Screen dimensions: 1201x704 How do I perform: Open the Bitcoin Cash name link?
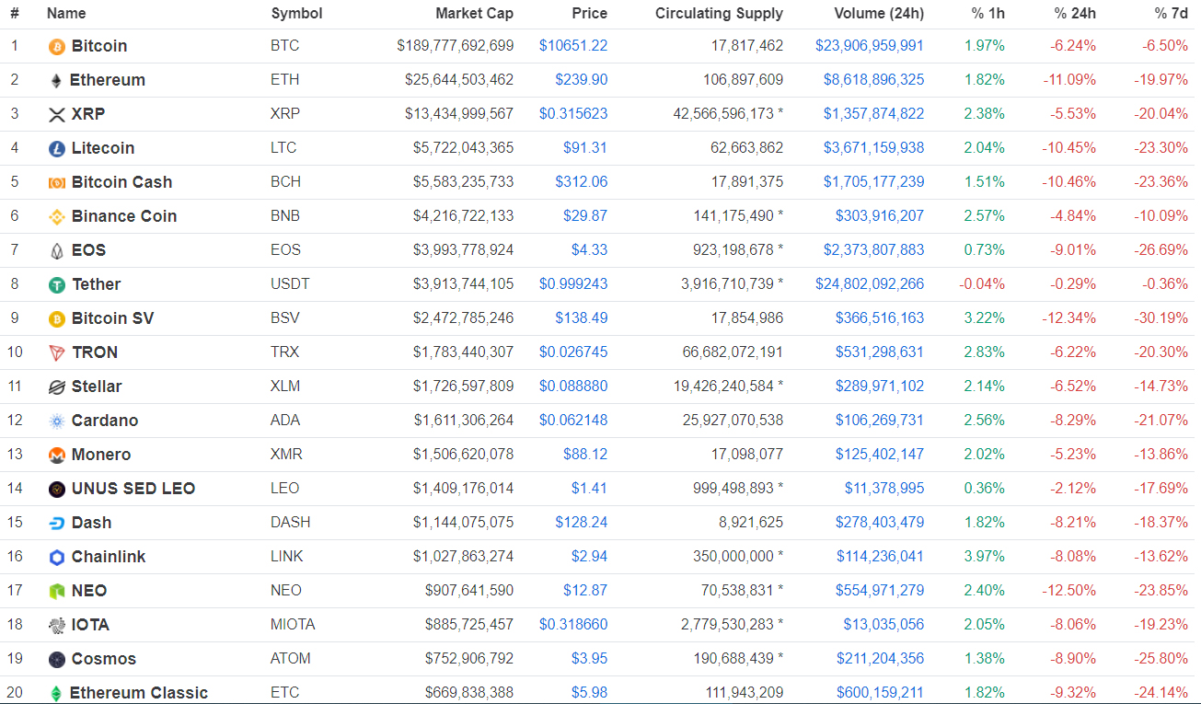[x=121, y=182]
